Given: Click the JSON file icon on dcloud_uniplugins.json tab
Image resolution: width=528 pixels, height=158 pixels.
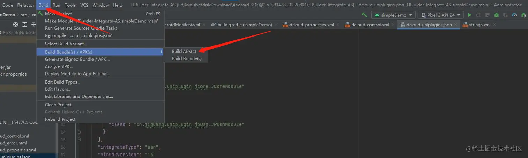Looking at the screenshot, I should pos(402,25).
